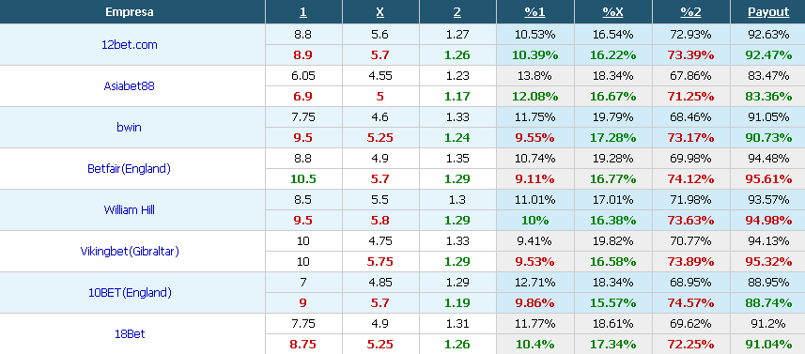Sort by %1 column header
The height and width of the screenshot is (354, 805).
click(x=534, y=12)
